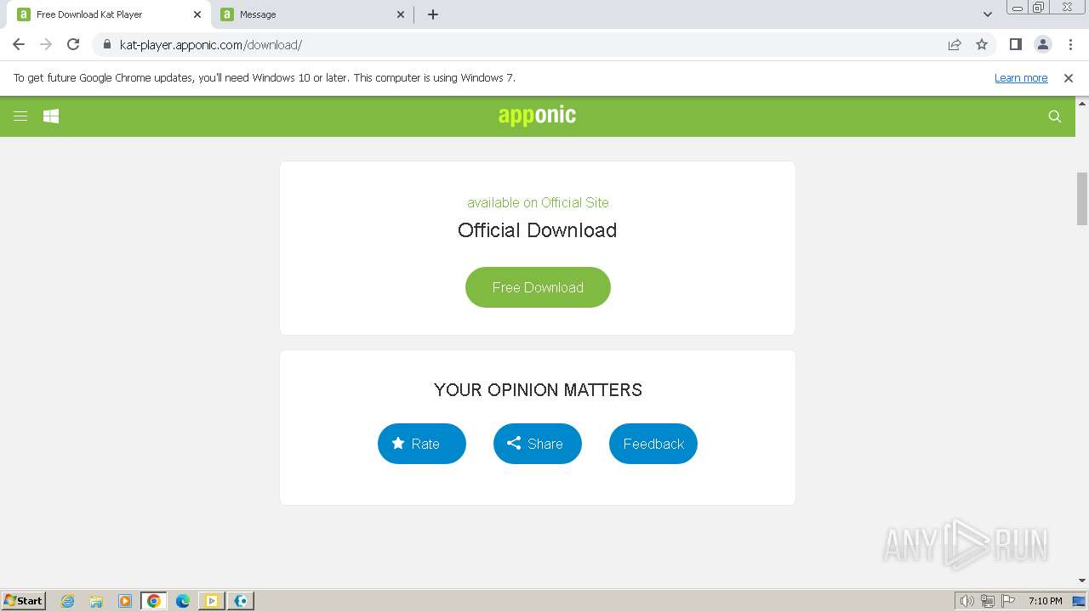
Task: Click the blue circular taskbar app icon
Action: click(x=242, y=601)
